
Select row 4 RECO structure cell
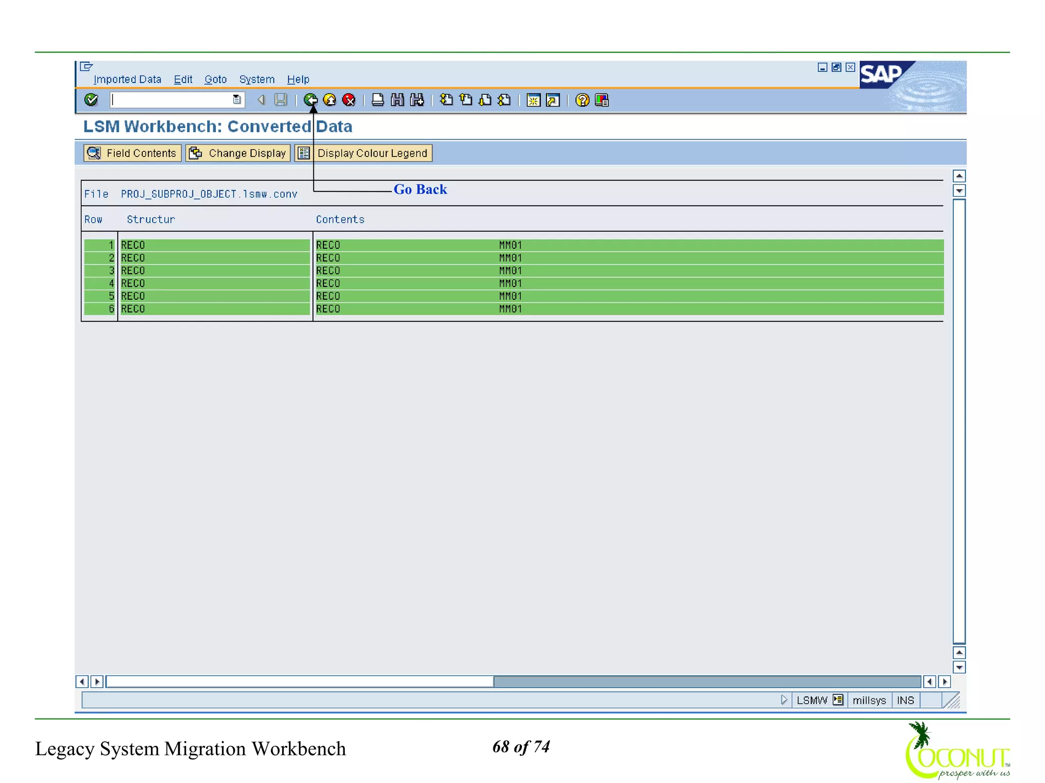pos(215,283)
